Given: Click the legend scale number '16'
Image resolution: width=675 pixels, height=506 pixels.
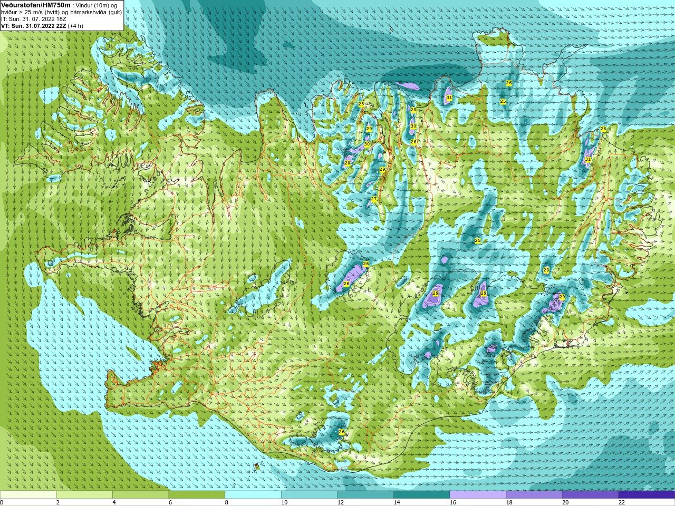Looking at the screenshot, I should 453,502.
